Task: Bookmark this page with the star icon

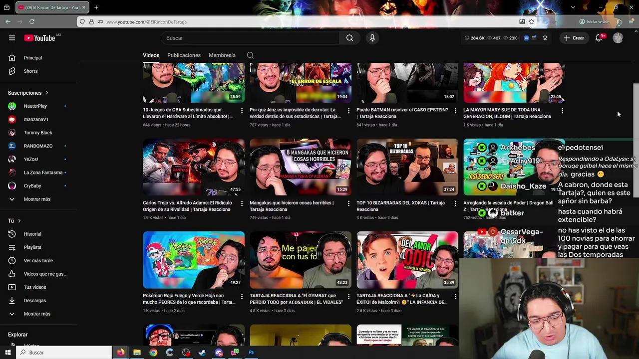Action: (x=532, y=21)
